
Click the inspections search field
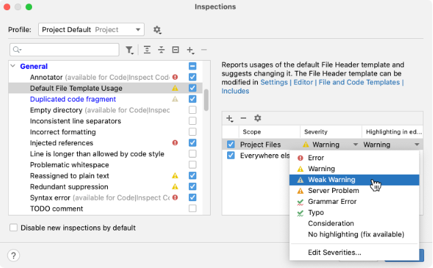point(64,50)
